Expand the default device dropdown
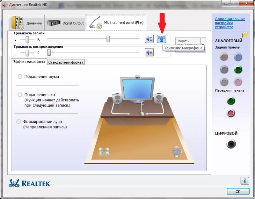This screenshot has height=199, width=255. [203, 44]
